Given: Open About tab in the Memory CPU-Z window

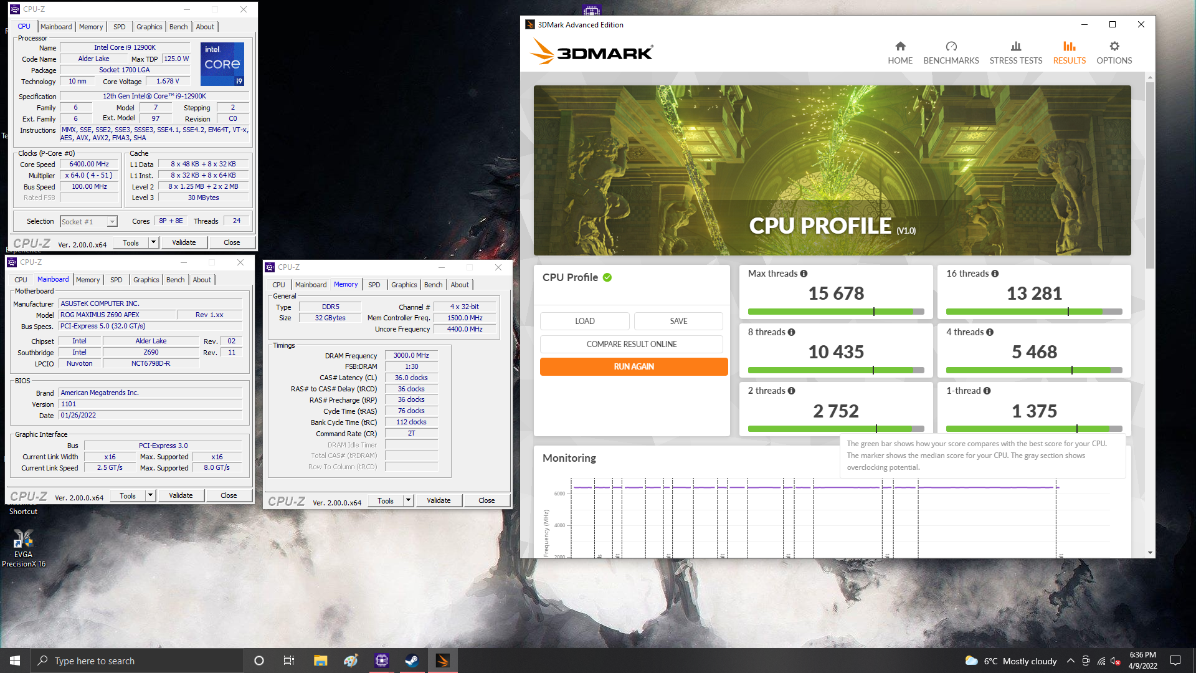Looking at the screenshot, I should 460,285.
